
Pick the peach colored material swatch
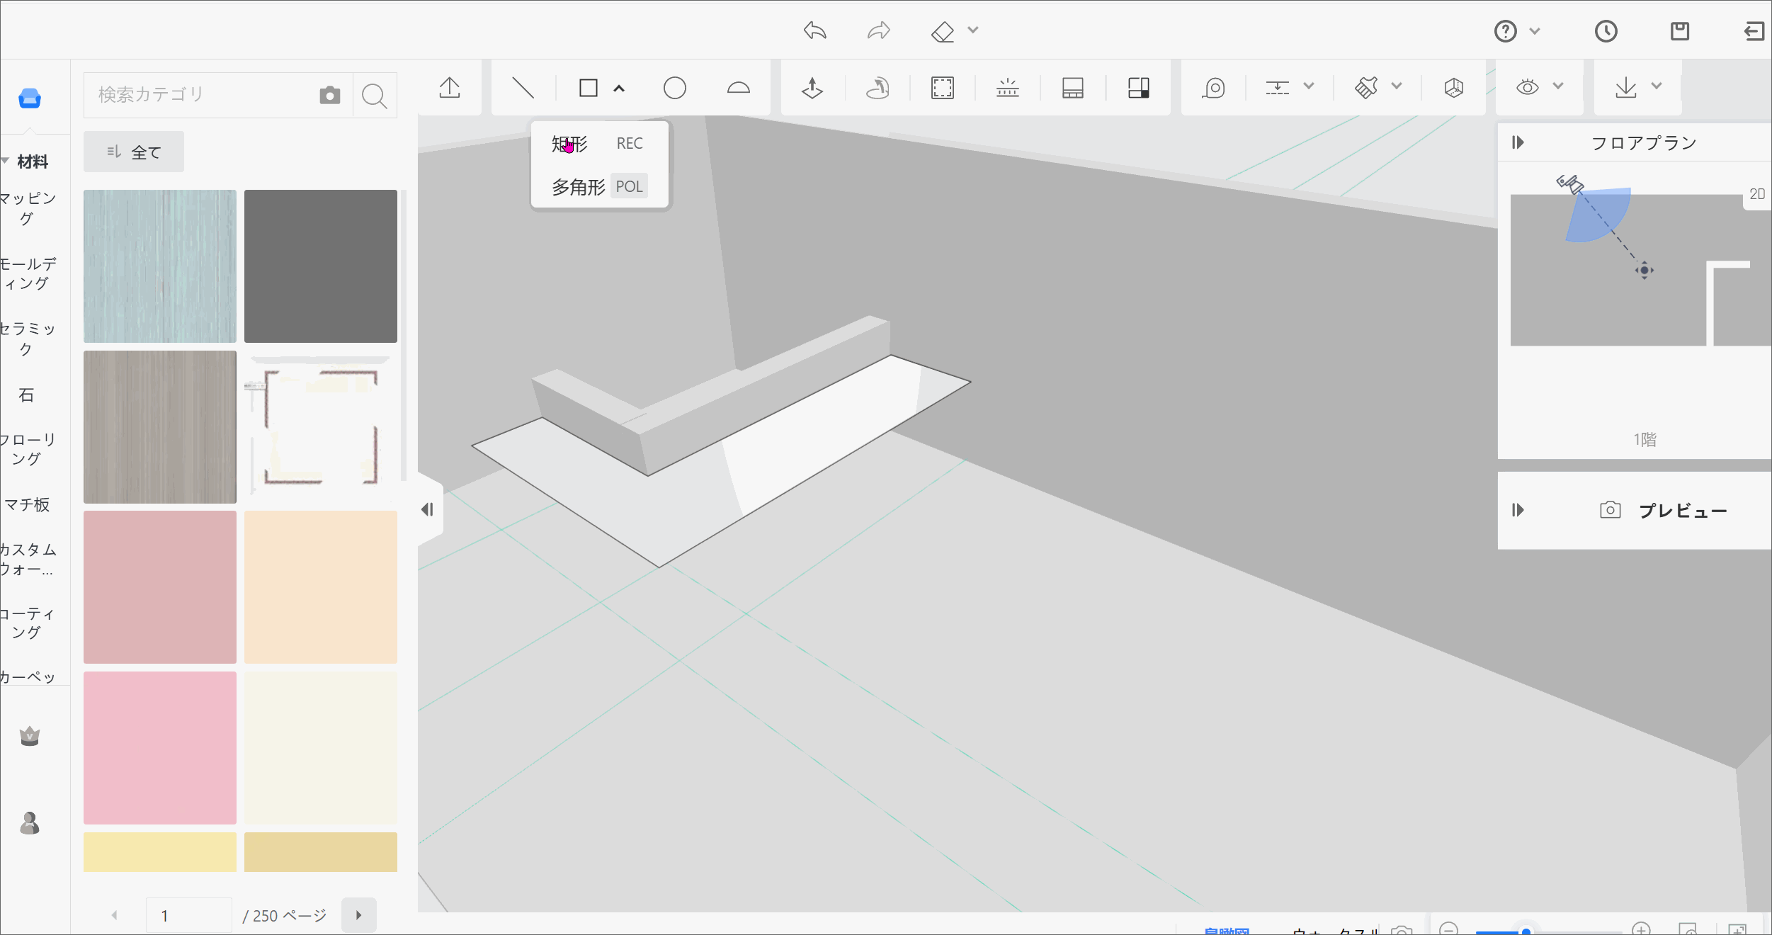pos(321,587)
